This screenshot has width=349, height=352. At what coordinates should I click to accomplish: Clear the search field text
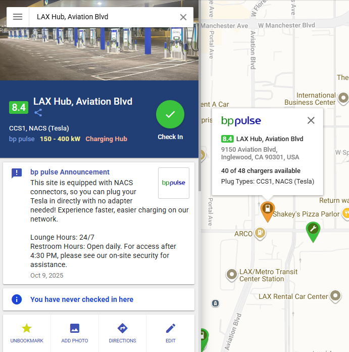coord(183,17)
